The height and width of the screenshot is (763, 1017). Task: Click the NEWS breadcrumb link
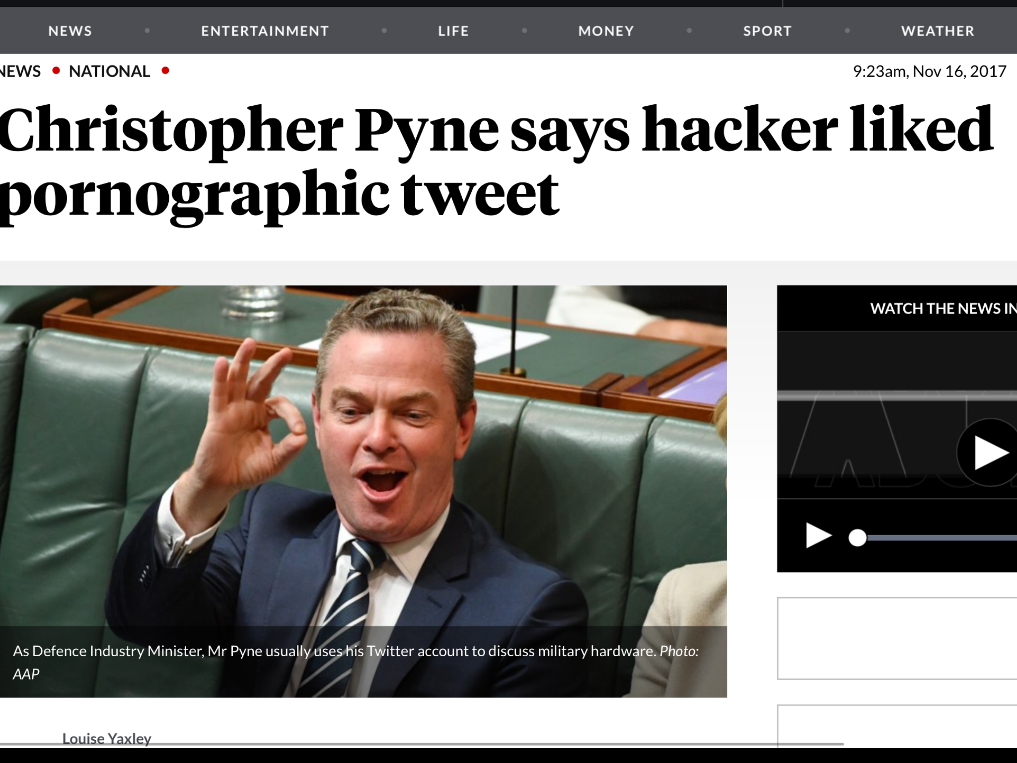pos(20,72)
